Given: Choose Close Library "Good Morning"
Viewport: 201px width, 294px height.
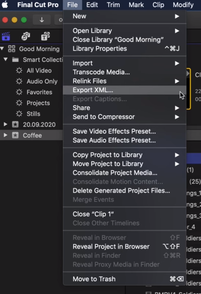Looking at the screenshot, I should (x=125, y=40).
